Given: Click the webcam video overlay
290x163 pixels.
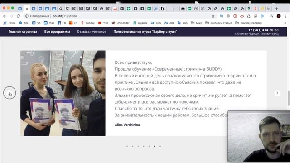Looking at the screenshot, I should [259, 136].
